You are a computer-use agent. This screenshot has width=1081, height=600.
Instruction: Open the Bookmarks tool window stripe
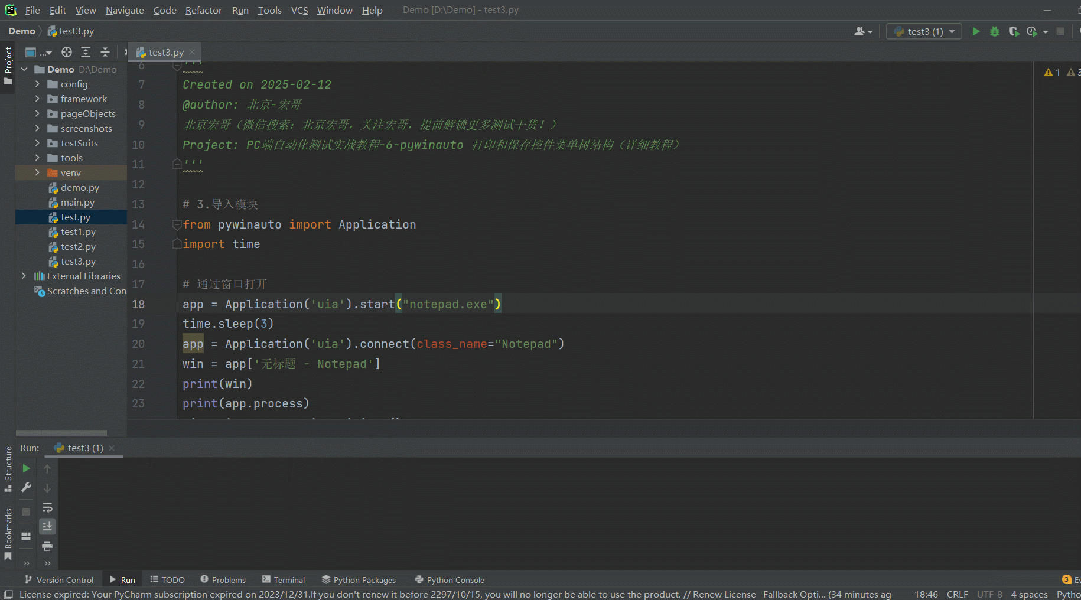click(8, 534)
